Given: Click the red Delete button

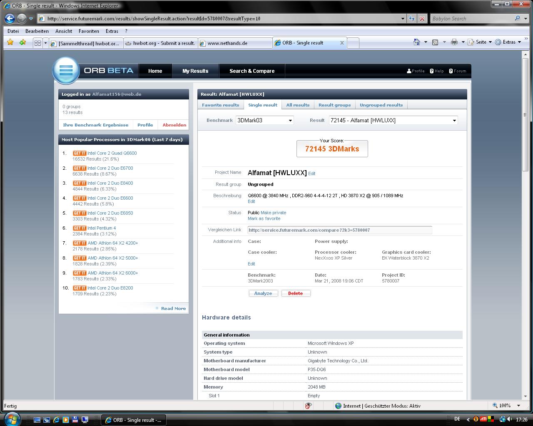Looking at the screenshot, I should point(296,293).
